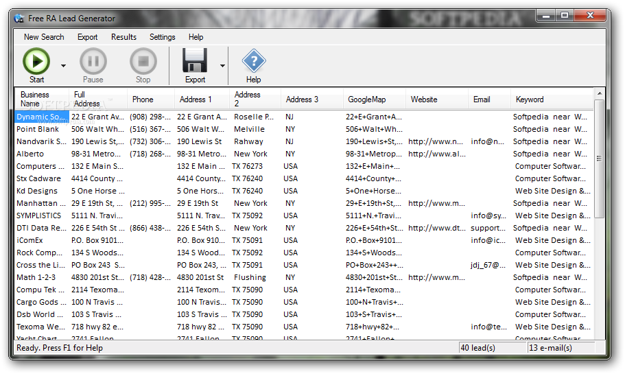Expand the Start dropdown arrow
Image resolution: width=625 pixels, height=374 pixels.
[63, 66]
